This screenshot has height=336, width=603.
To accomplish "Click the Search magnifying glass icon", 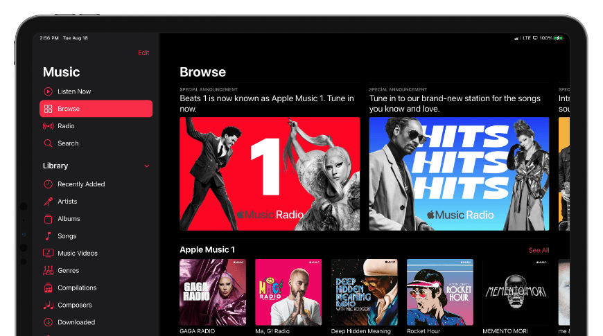I will tap(48, 143).
